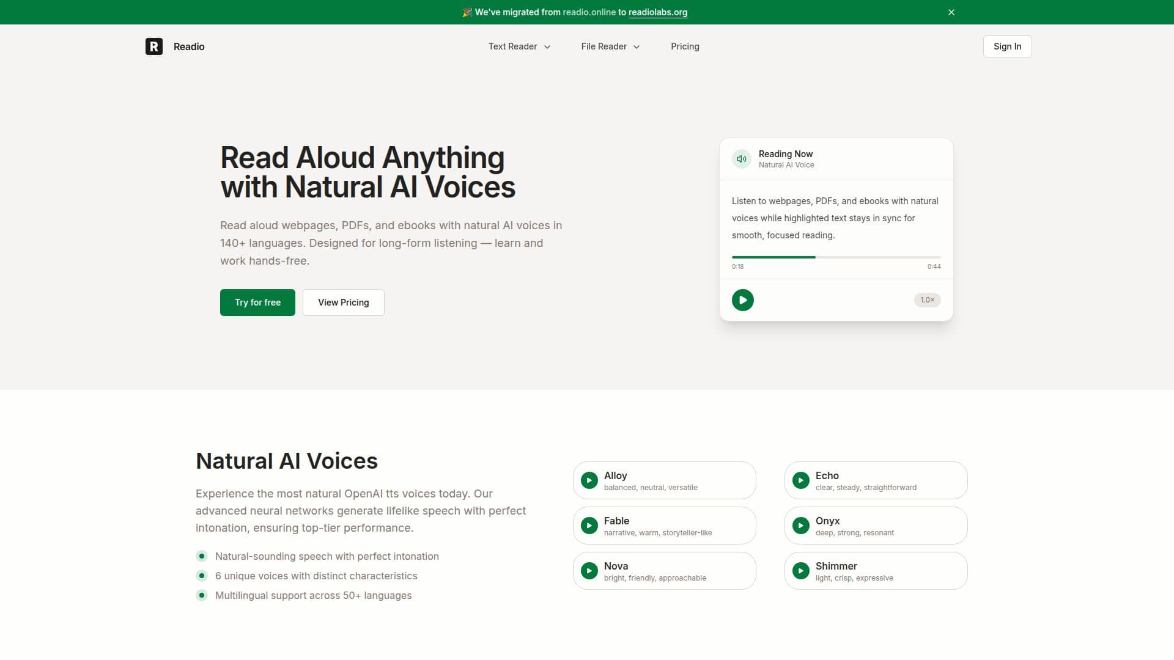
Task: Click the bullet icon beside 6 unique voices
Action: coord(202,576)
